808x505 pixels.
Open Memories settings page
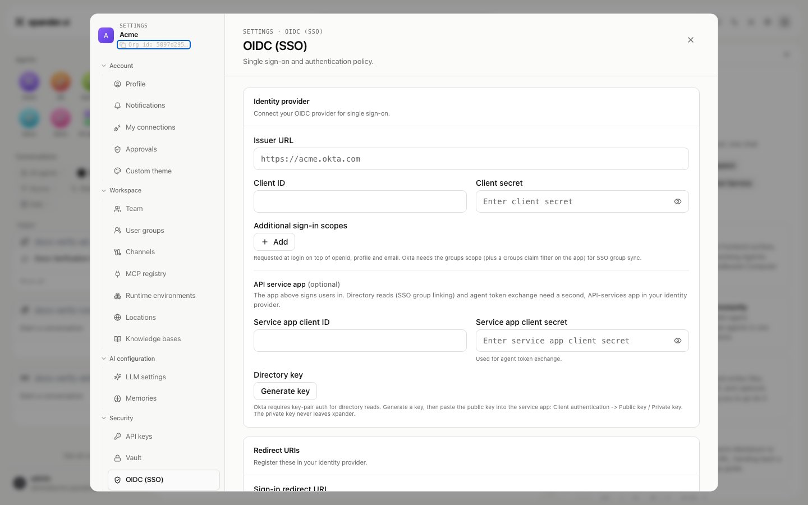164,398
